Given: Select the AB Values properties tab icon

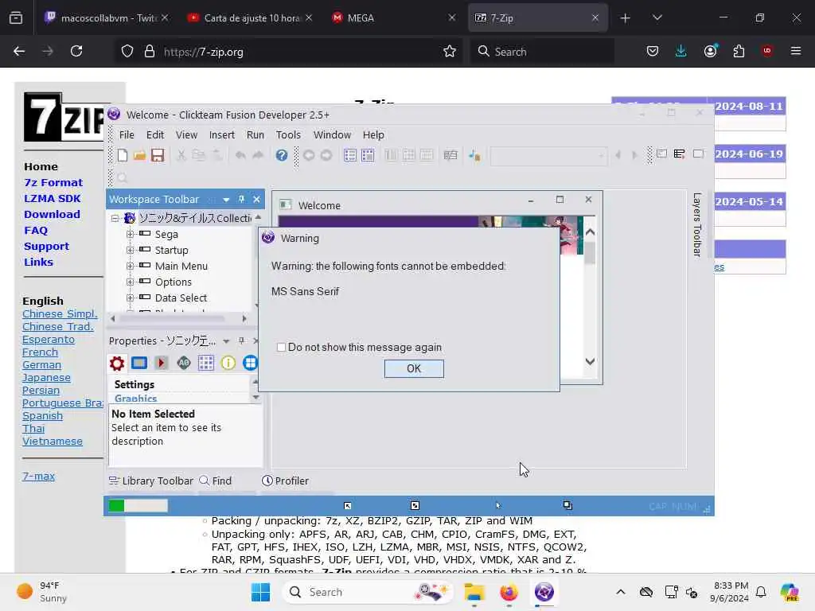Looking at the screenshot, I should pyautogui.click(x=184, y=363).
